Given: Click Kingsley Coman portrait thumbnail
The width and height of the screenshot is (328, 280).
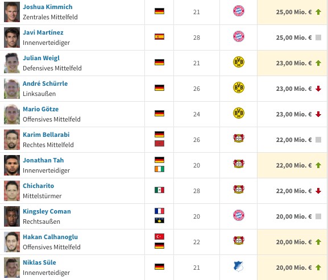Looking at the screenshot, I should coord(12,216).
